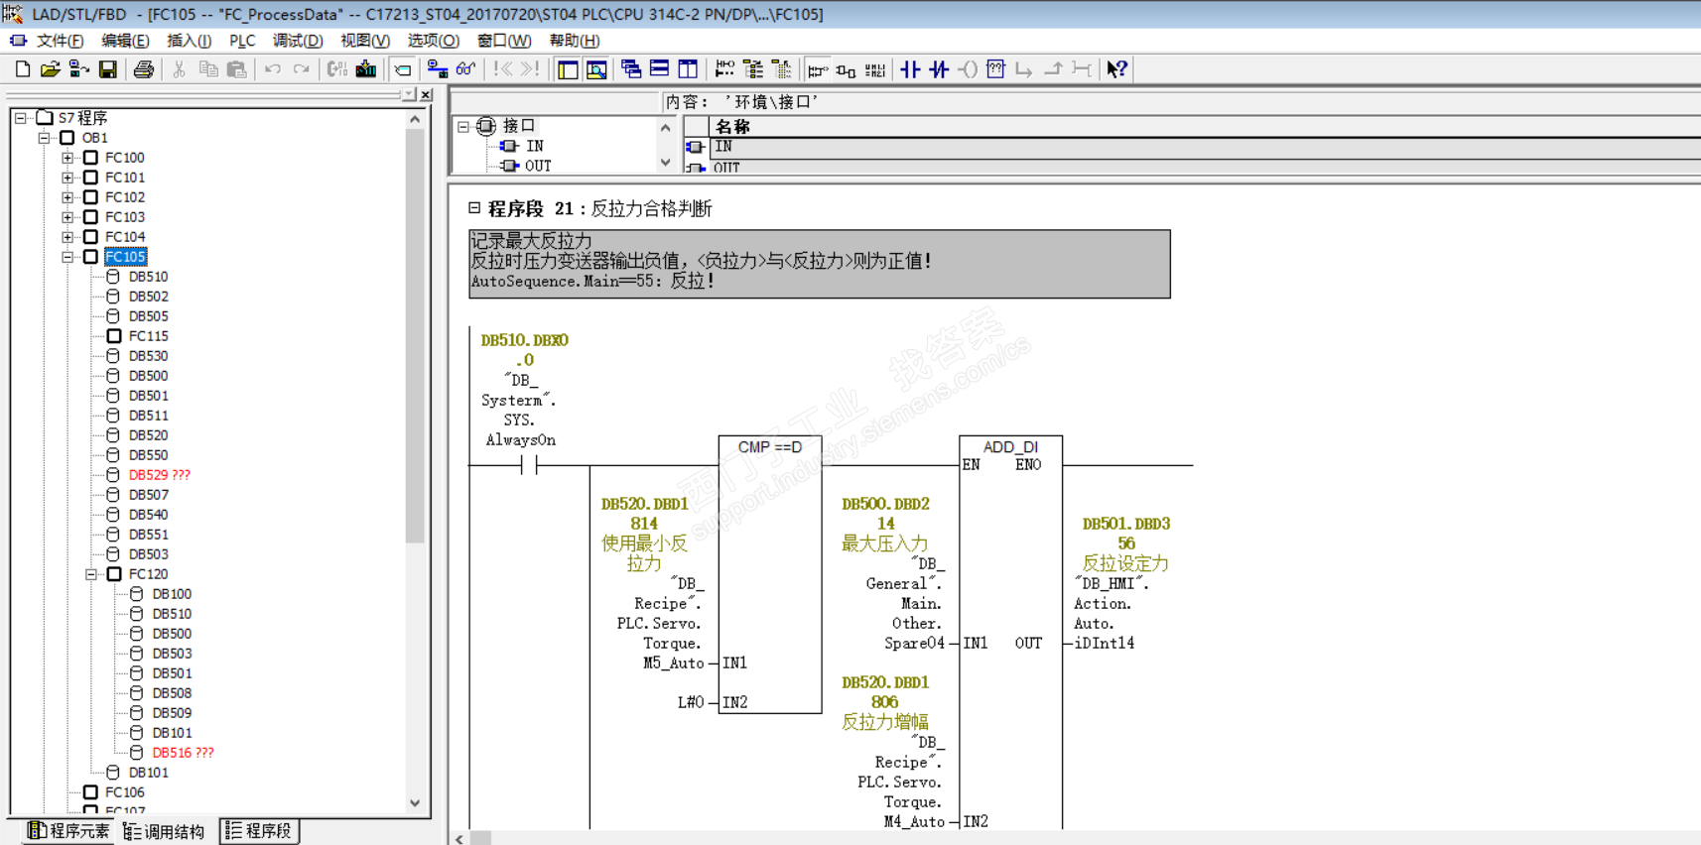1701x845 pixels.
Task: Click the editor horizontal scroll-left arrow
Action: [x=458, y=838]
